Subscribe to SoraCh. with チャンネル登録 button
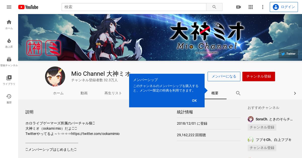 [x=262, y=127]
